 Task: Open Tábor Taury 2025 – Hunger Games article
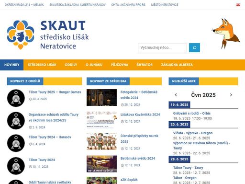(x=55, y=92)
